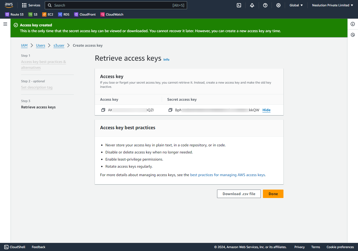Open the notifications bell
358x251 pixels.
click(252, 5)
